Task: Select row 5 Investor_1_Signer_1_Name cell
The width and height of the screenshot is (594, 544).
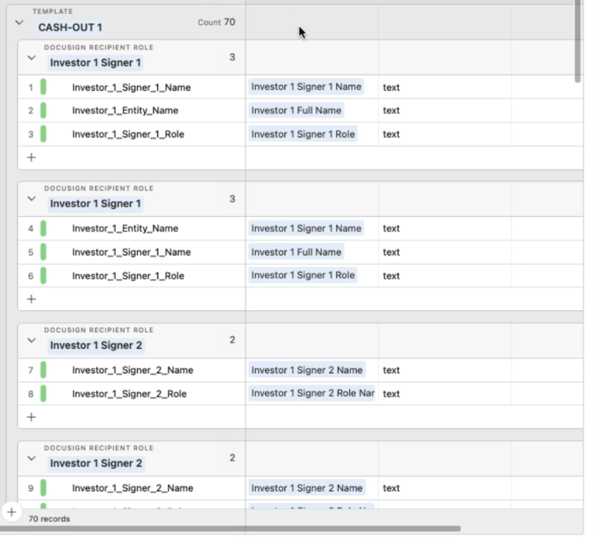Action: (131, 253)
